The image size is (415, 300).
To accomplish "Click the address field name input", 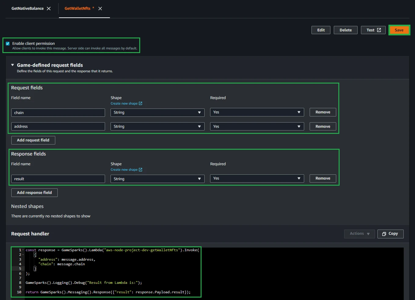I will (x=58, y=127).
